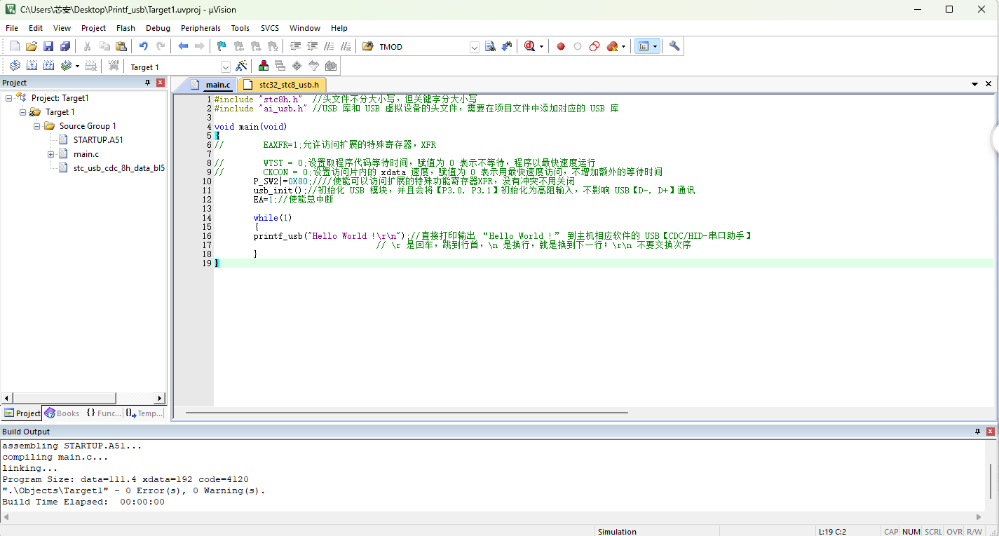Insert breakpoint using red dot icon
Image resolution: width=999 pixels, height=536 pixels.
[x=561, y=47]
